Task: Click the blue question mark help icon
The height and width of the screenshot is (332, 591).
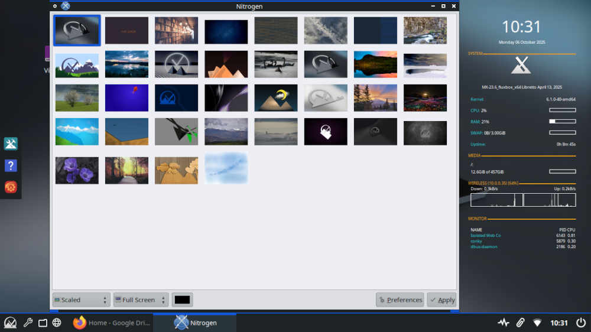Action: pyautogui.click(x=11, y=165)
